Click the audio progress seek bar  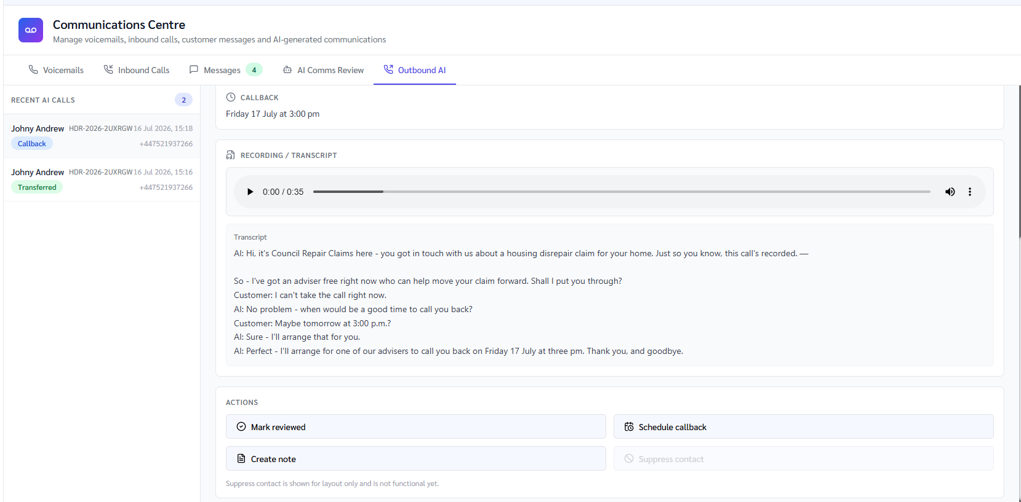tap(622, 192)
